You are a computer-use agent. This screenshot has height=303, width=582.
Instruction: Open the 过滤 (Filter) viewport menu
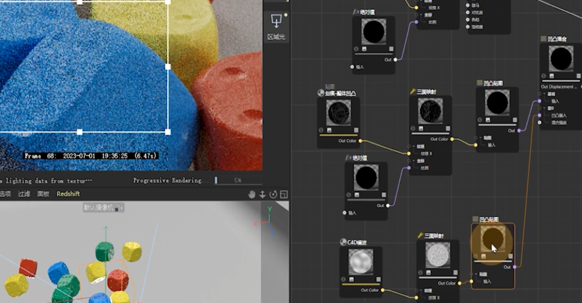(x=24, y=193)
